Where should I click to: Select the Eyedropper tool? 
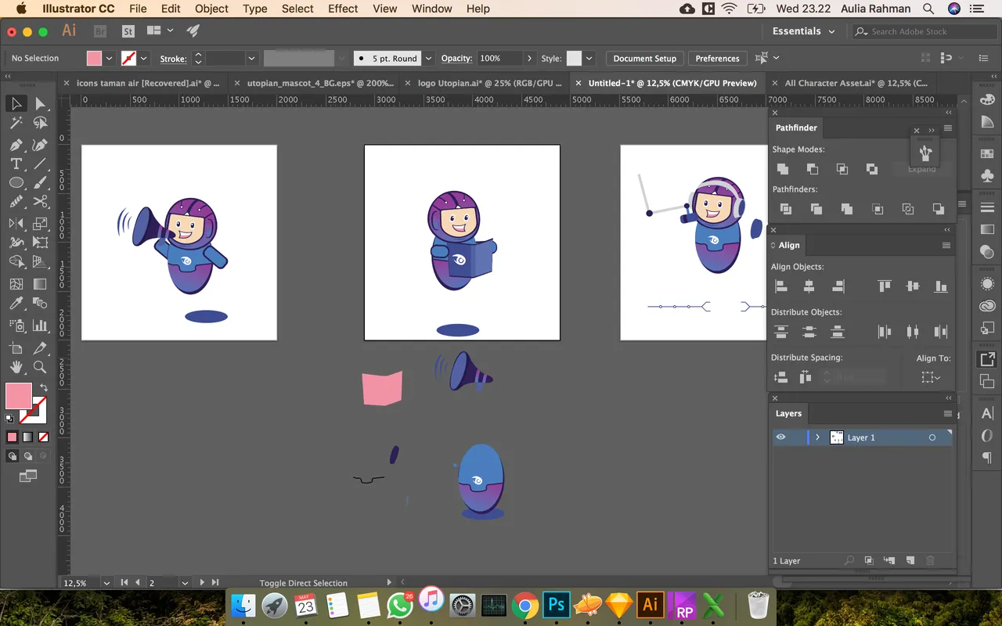point(16,304)
